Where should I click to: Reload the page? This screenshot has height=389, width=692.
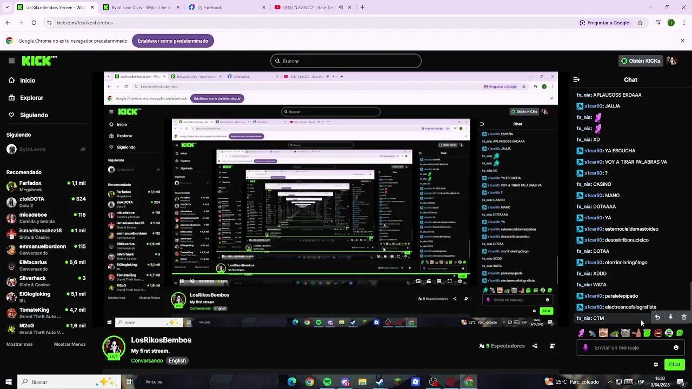pos(34,23)
